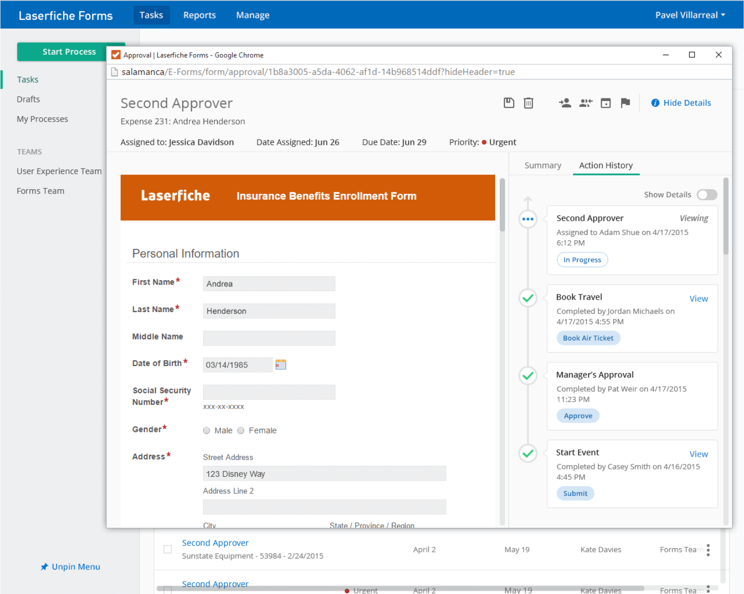The width and height of the screenshot is (744, 594).
Task: Click the save draft floppy disk icon
Action: 509,103
